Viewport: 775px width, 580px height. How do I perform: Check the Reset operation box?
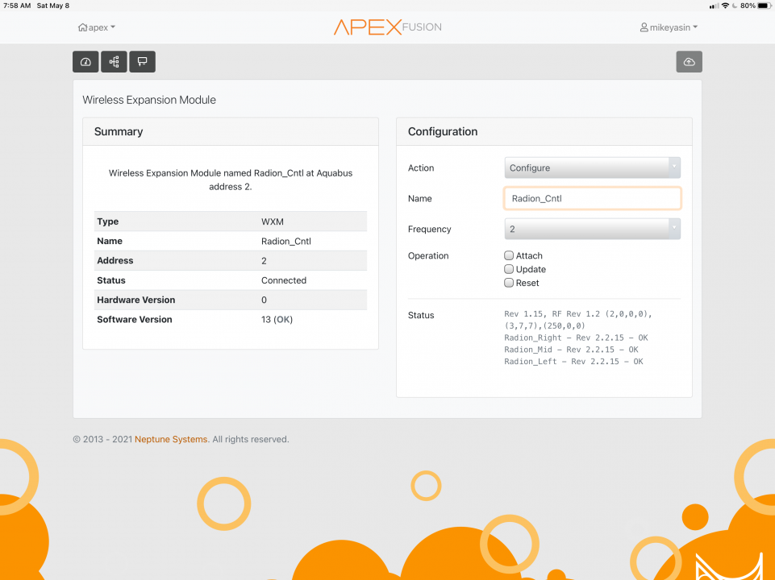tap(509, 283)
